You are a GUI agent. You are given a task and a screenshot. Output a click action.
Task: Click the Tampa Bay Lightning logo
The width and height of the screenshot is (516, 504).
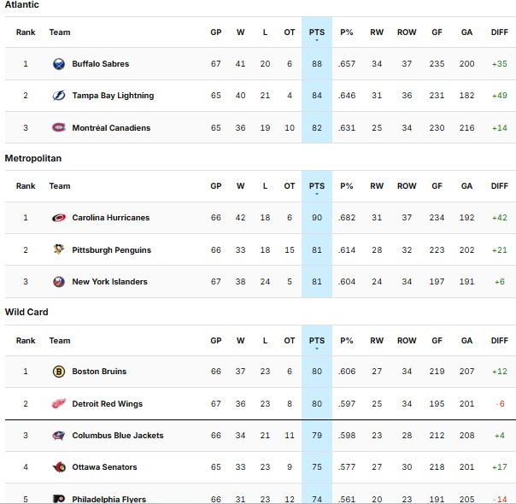(x=59, y=96)
